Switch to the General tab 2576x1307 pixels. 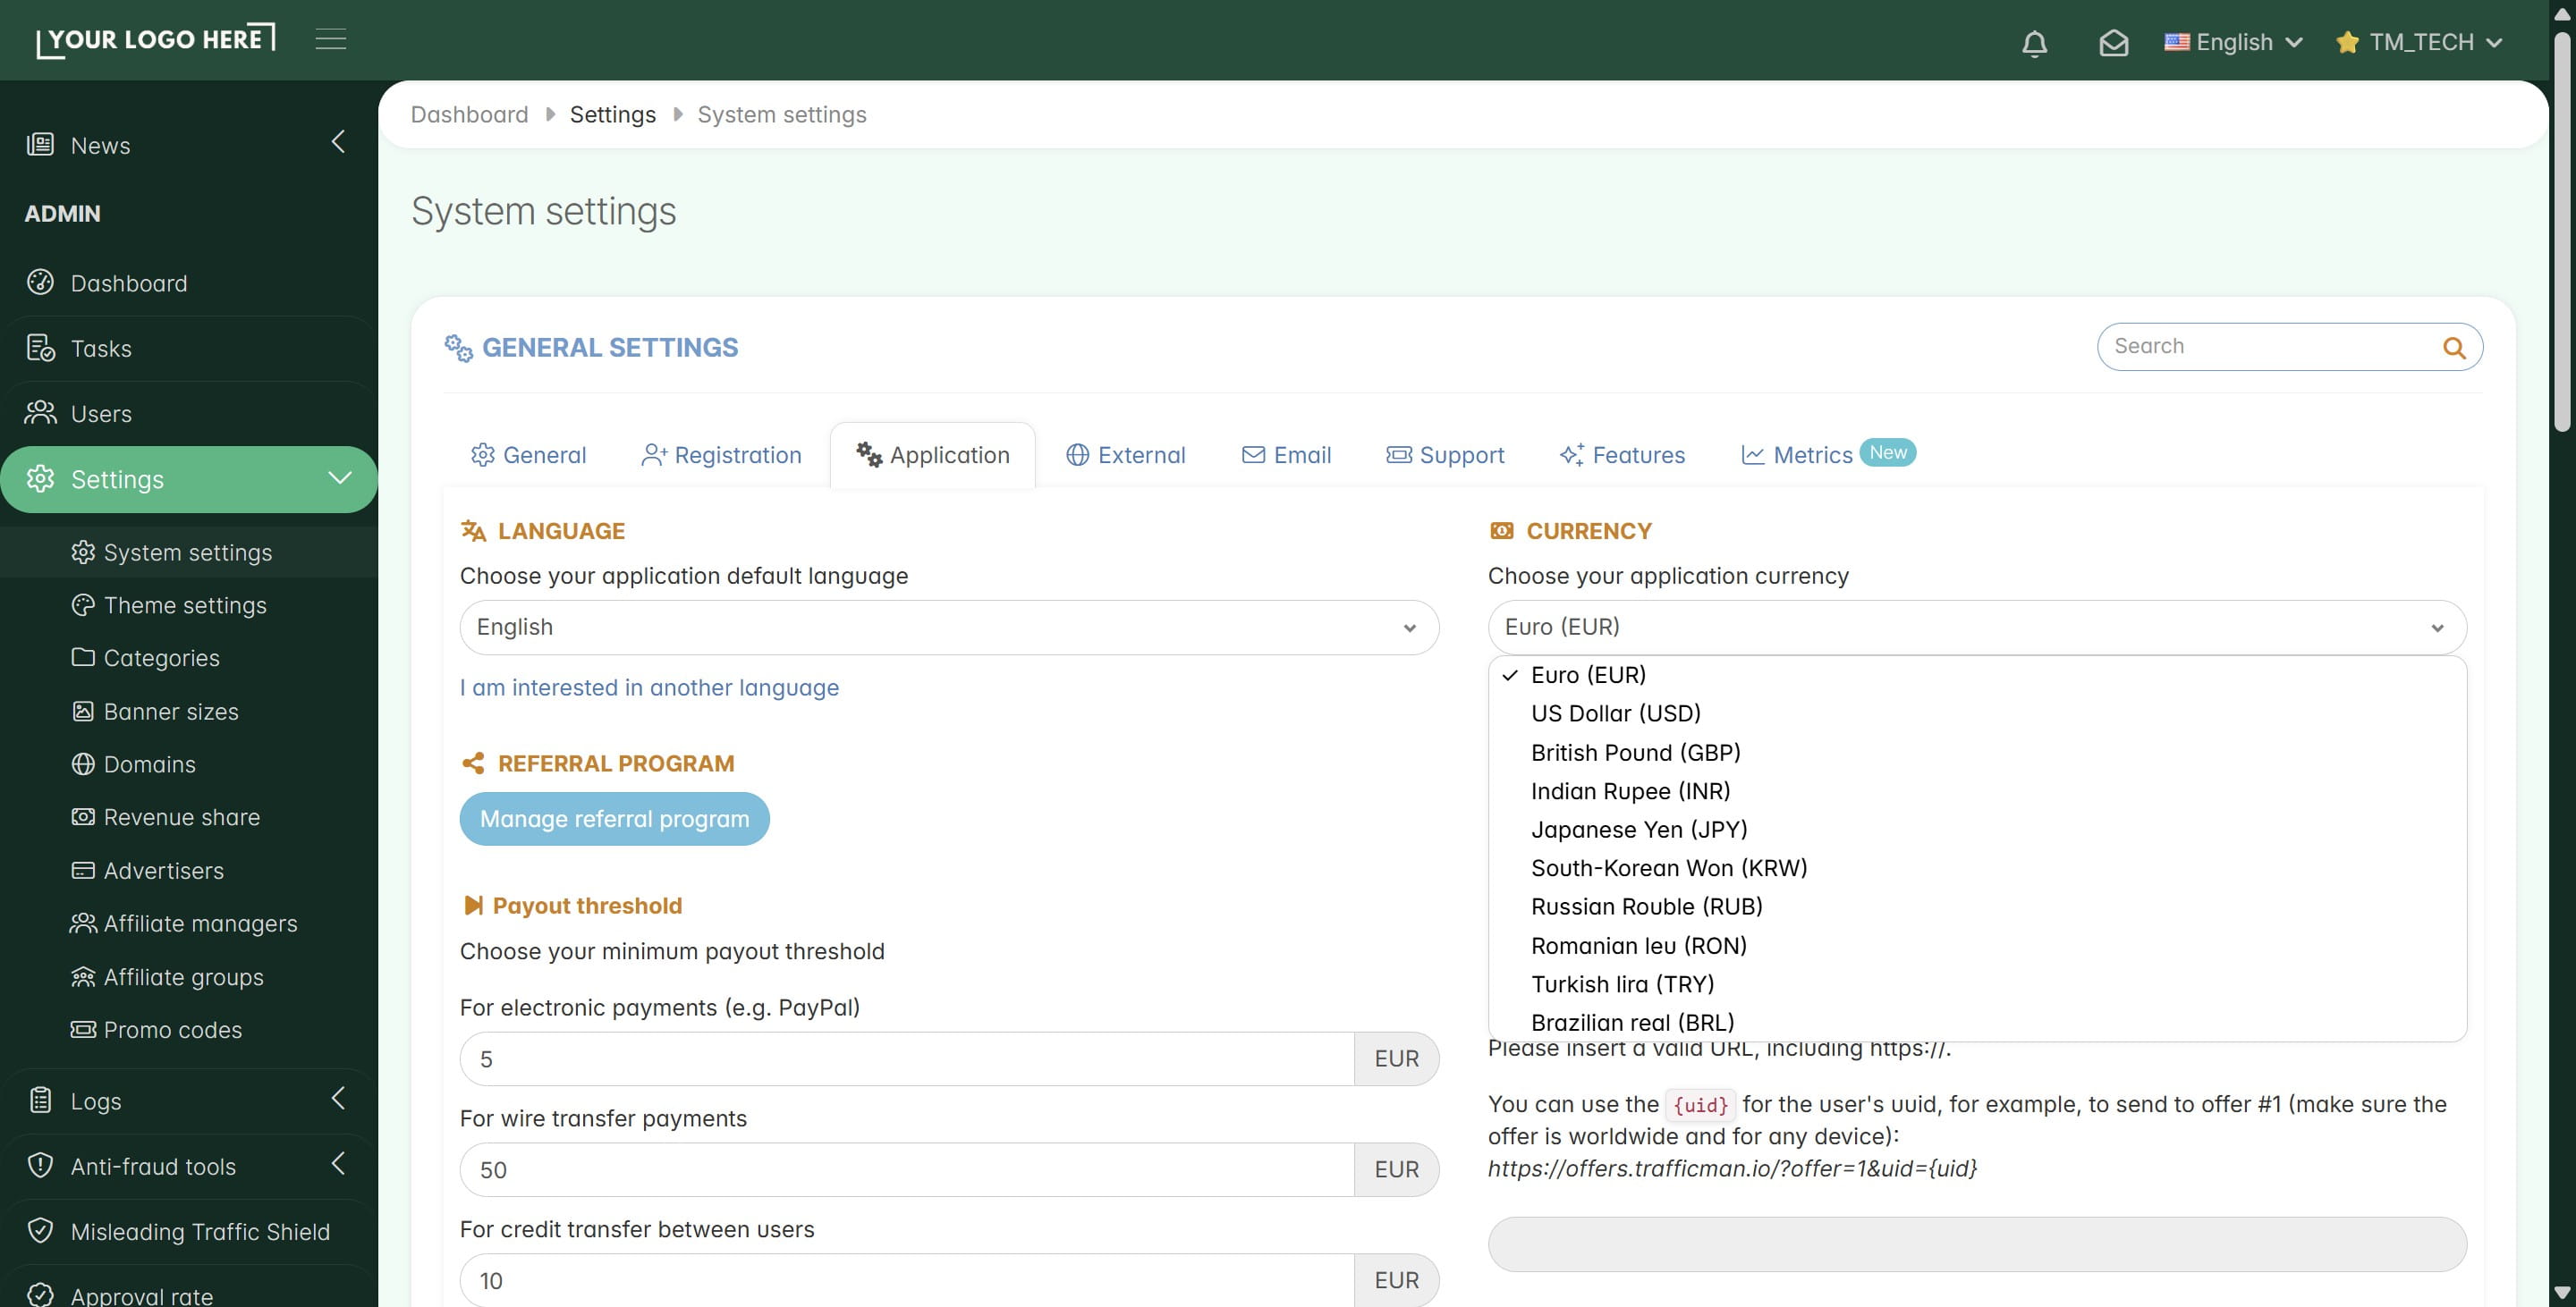(x=528, y=455)
